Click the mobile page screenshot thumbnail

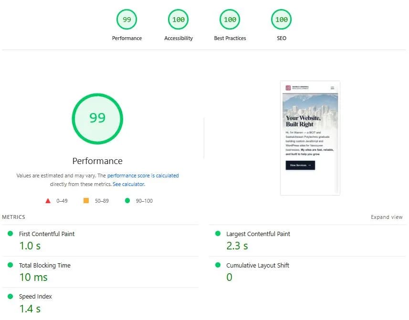(x=310, y=138)
